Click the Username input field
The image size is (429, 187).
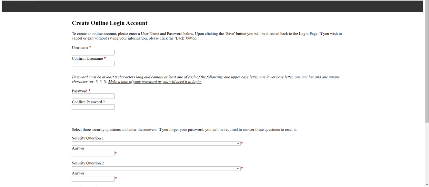pyautogui.click(x=93, y=53)
